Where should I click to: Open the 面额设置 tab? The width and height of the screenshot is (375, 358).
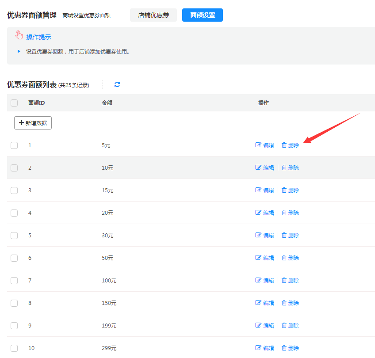click(203, 15)
